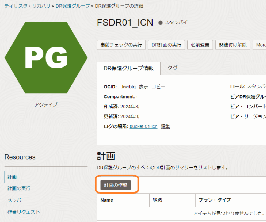Click the 関連付け解除 button

(233, 45)
